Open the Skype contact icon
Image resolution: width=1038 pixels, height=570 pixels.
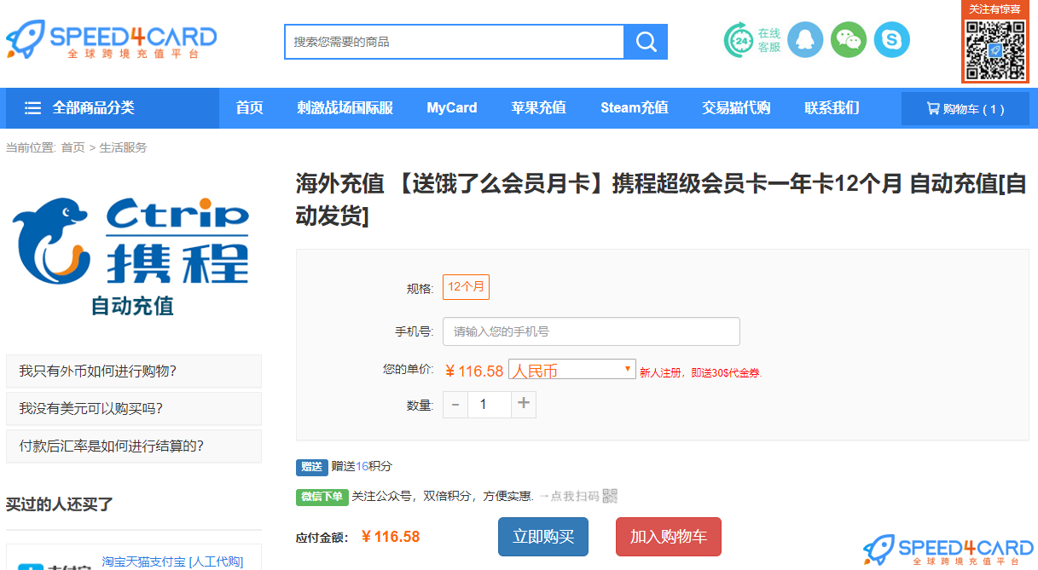[x=892, y=40]
